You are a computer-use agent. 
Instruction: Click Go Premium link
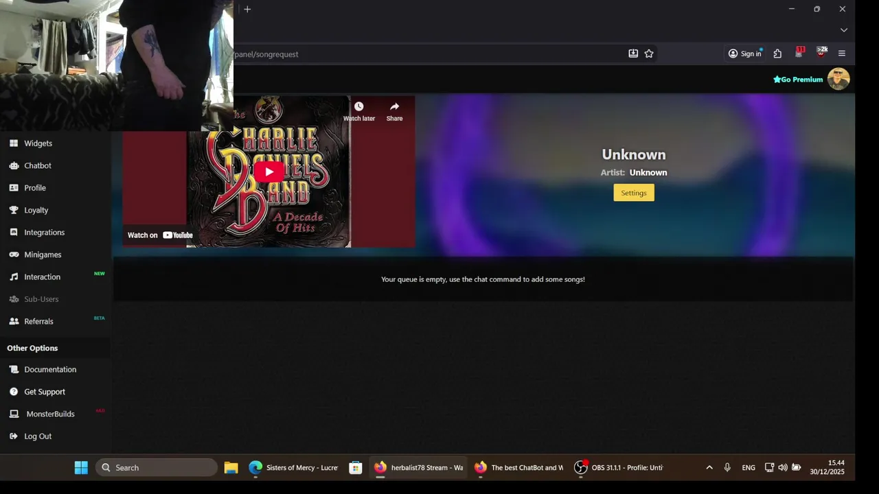point(798,80)
